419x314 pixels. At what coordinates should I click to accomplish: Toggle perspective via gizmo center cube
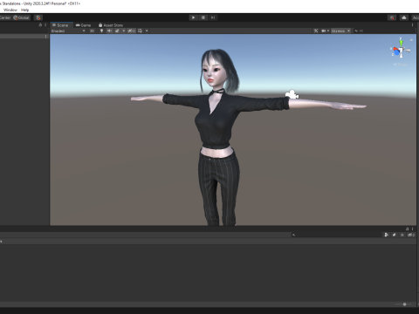(x=402, y=51)
